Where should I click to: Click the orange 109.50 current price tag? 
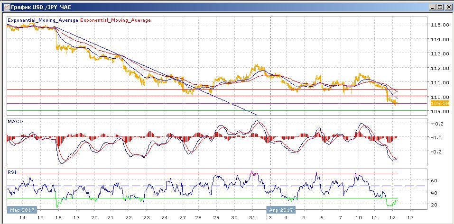pos(440,103)
